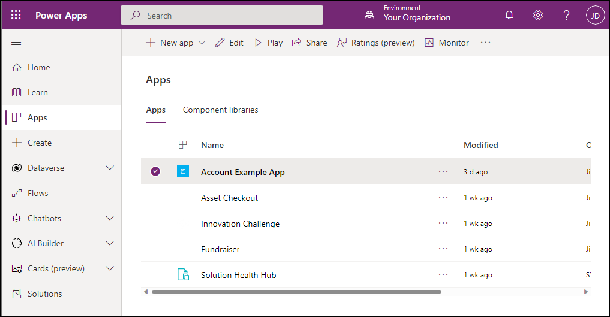Click the Solution Health Hub app icon

point(183,275)
